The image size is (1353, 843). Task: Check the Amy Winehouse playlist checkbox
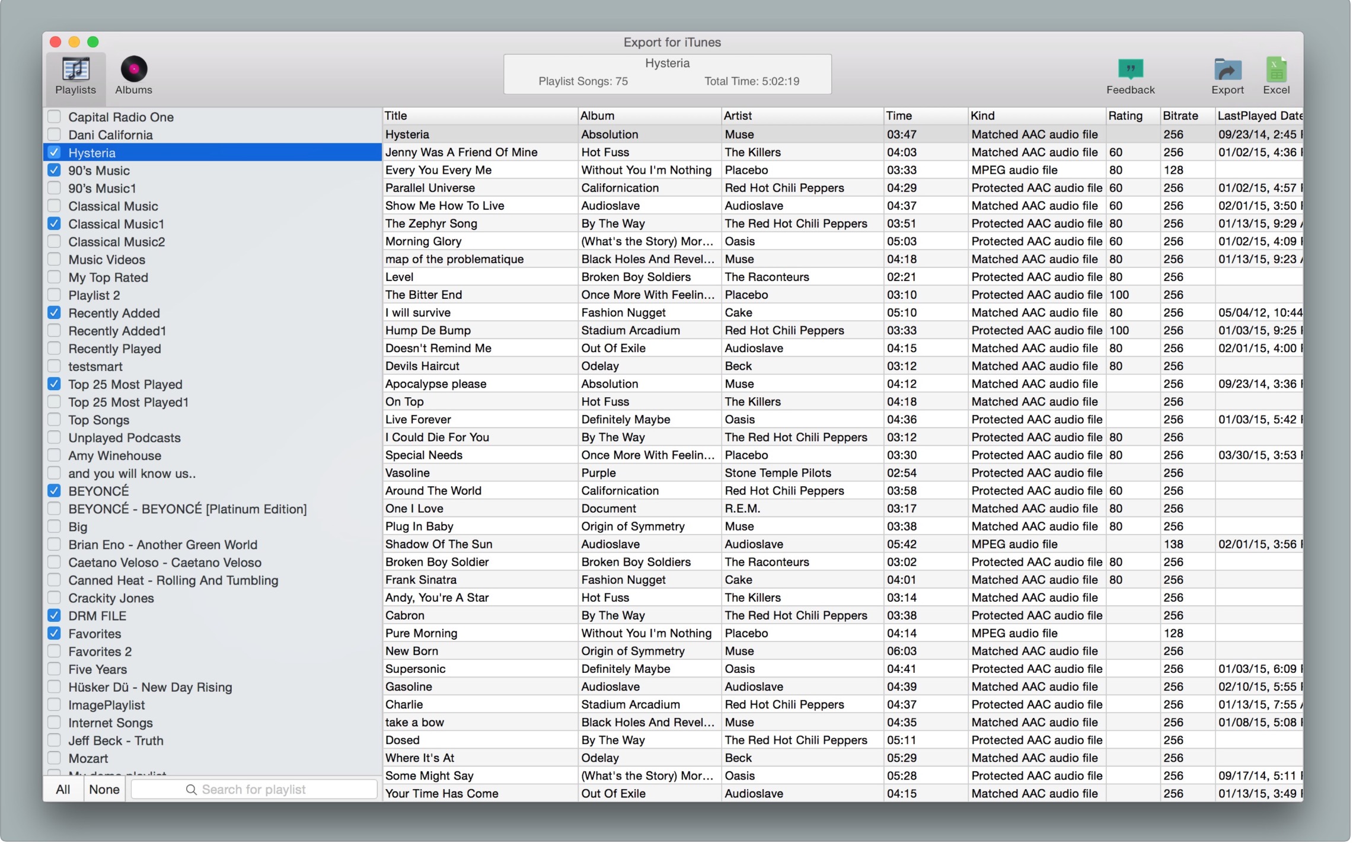point(54,456)
